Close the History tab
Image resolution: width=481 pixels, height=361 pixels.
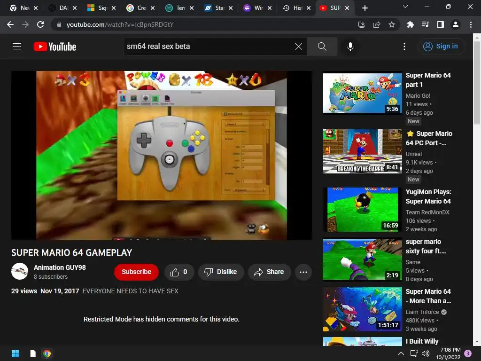pos(309,8)
